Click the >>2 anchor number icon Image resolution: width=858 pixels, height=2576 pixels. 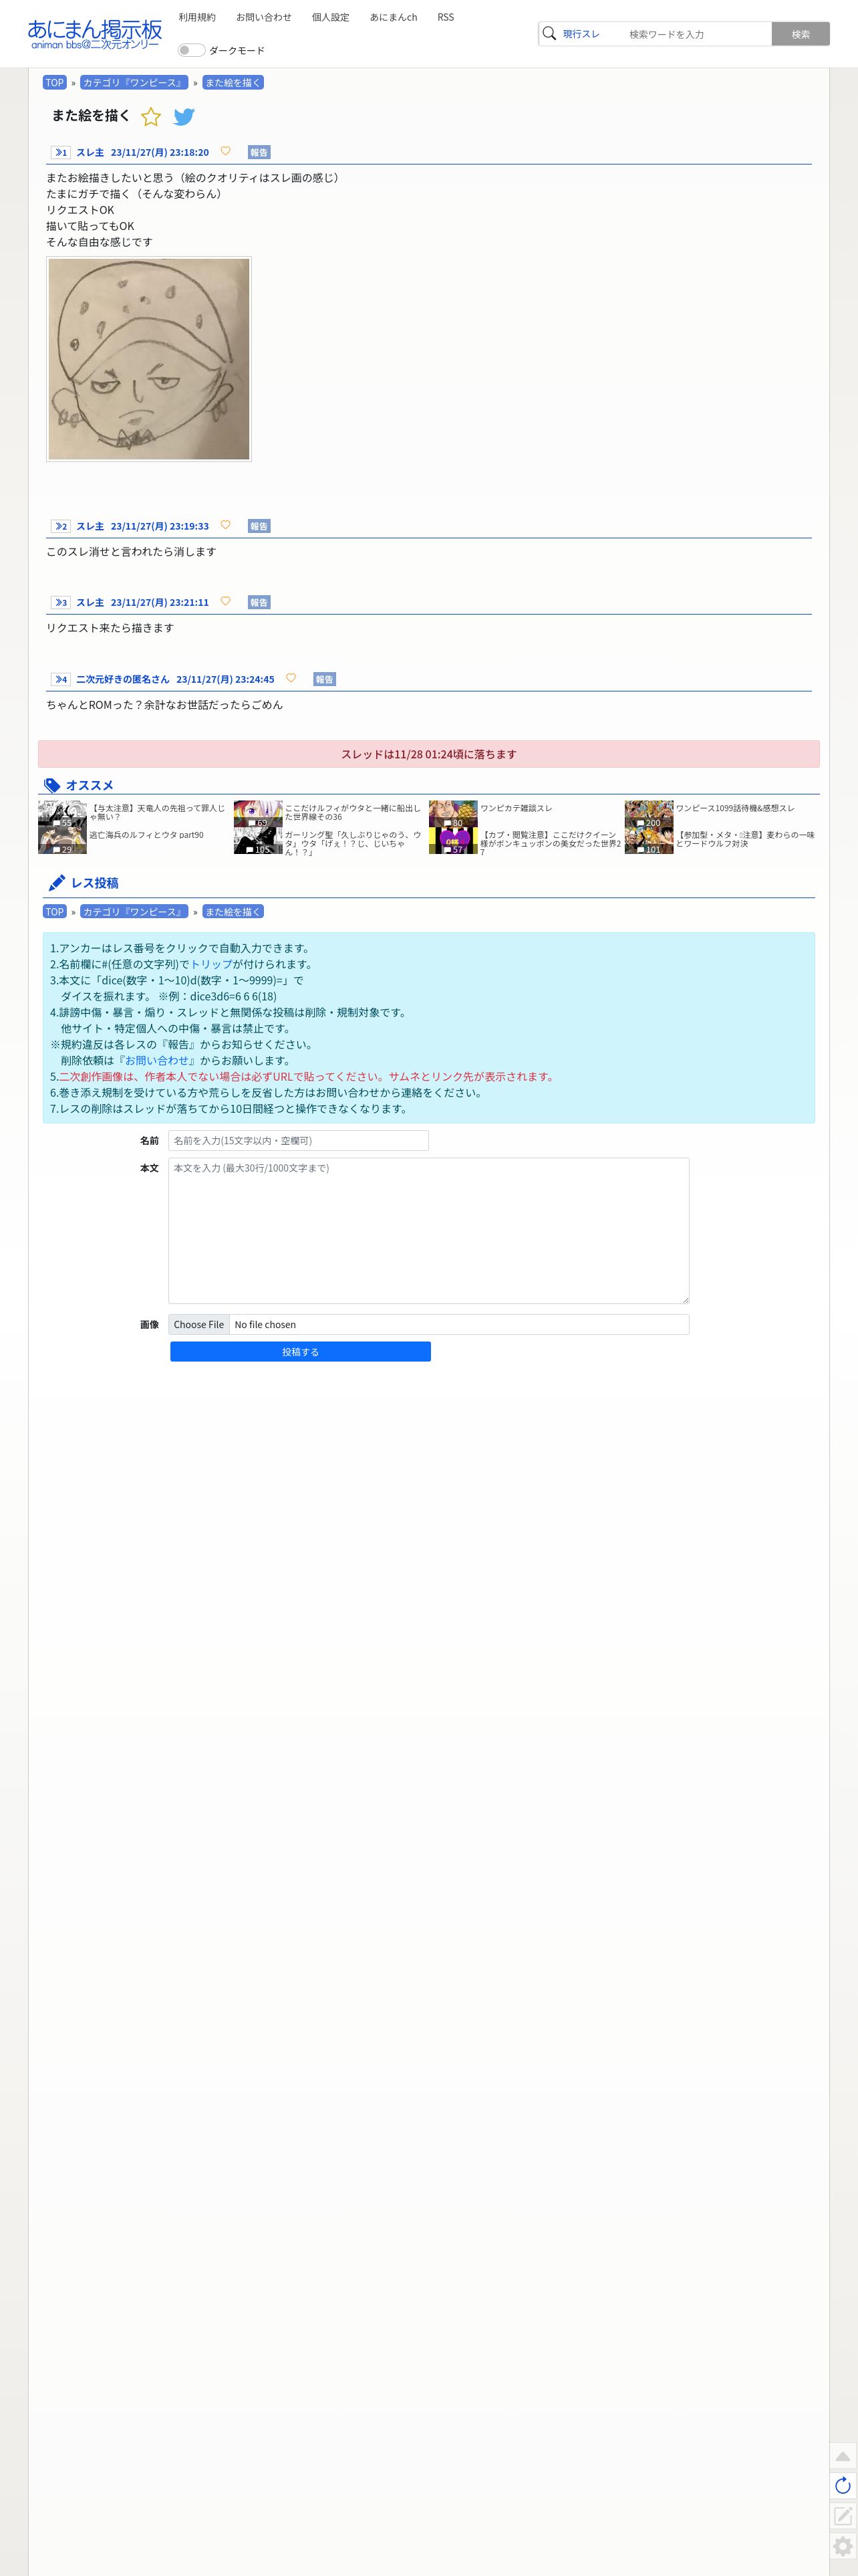point(61,526)
